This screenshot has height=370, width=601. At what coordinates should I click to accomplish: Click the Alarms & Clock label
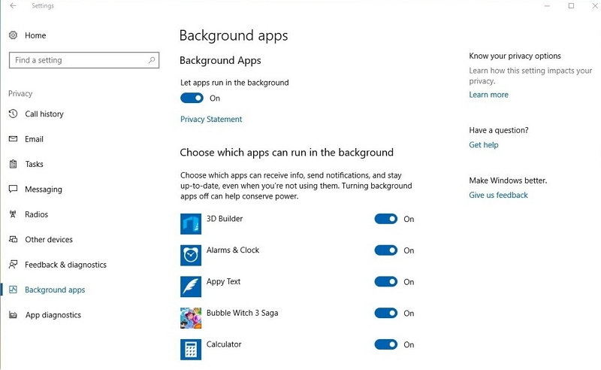[233, 250]
